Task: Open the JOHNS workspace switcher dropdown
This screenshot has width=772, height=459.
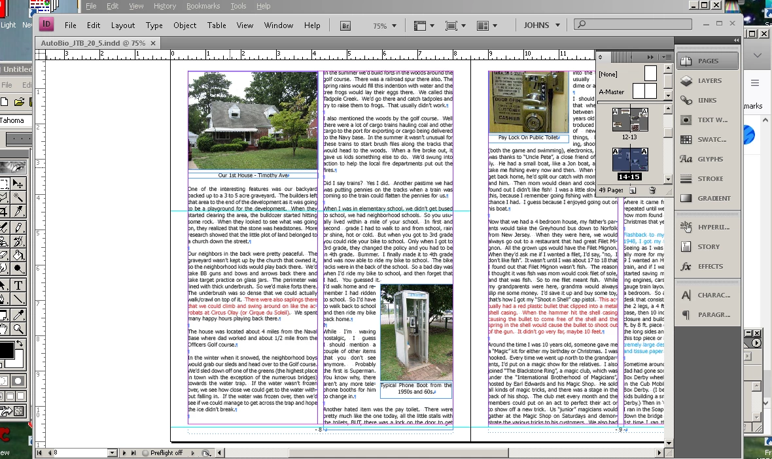Action: [x=542, y=25]
